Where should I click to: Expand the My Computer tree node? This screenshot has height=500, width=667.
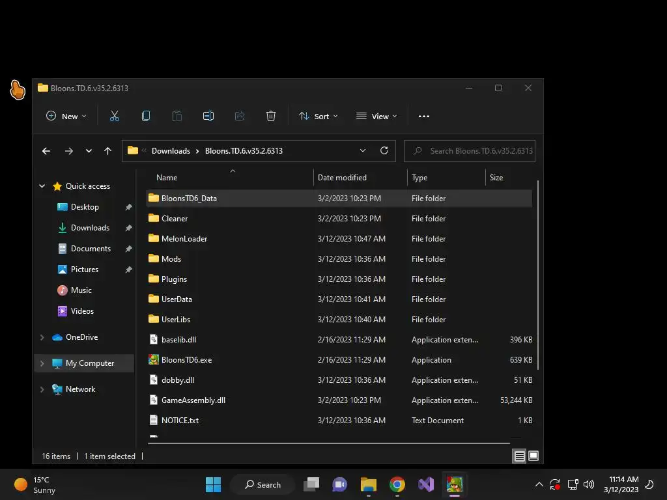tap(42, 363)
